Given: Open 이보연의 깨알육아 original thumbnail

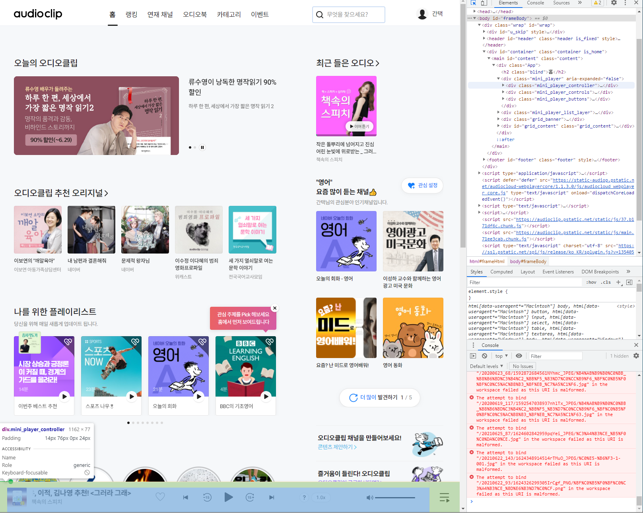Looking at the screenshot, I should [x=38, y=230].
